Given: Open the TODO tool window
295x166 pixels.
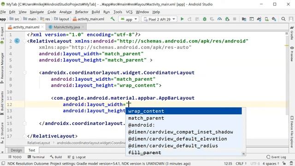Looking at the screenshot, I should (15, 157).
